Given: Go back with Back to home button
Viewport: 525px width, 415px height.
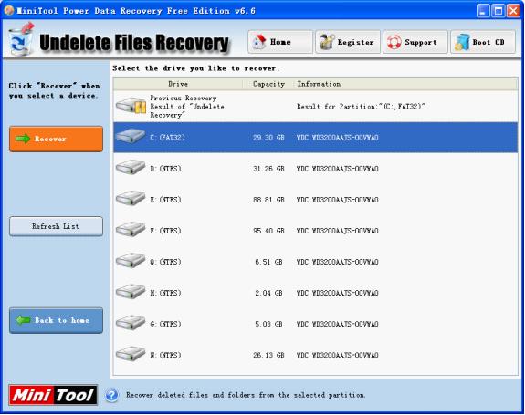Looking at the screenshot, I should [x=56, y=320].
